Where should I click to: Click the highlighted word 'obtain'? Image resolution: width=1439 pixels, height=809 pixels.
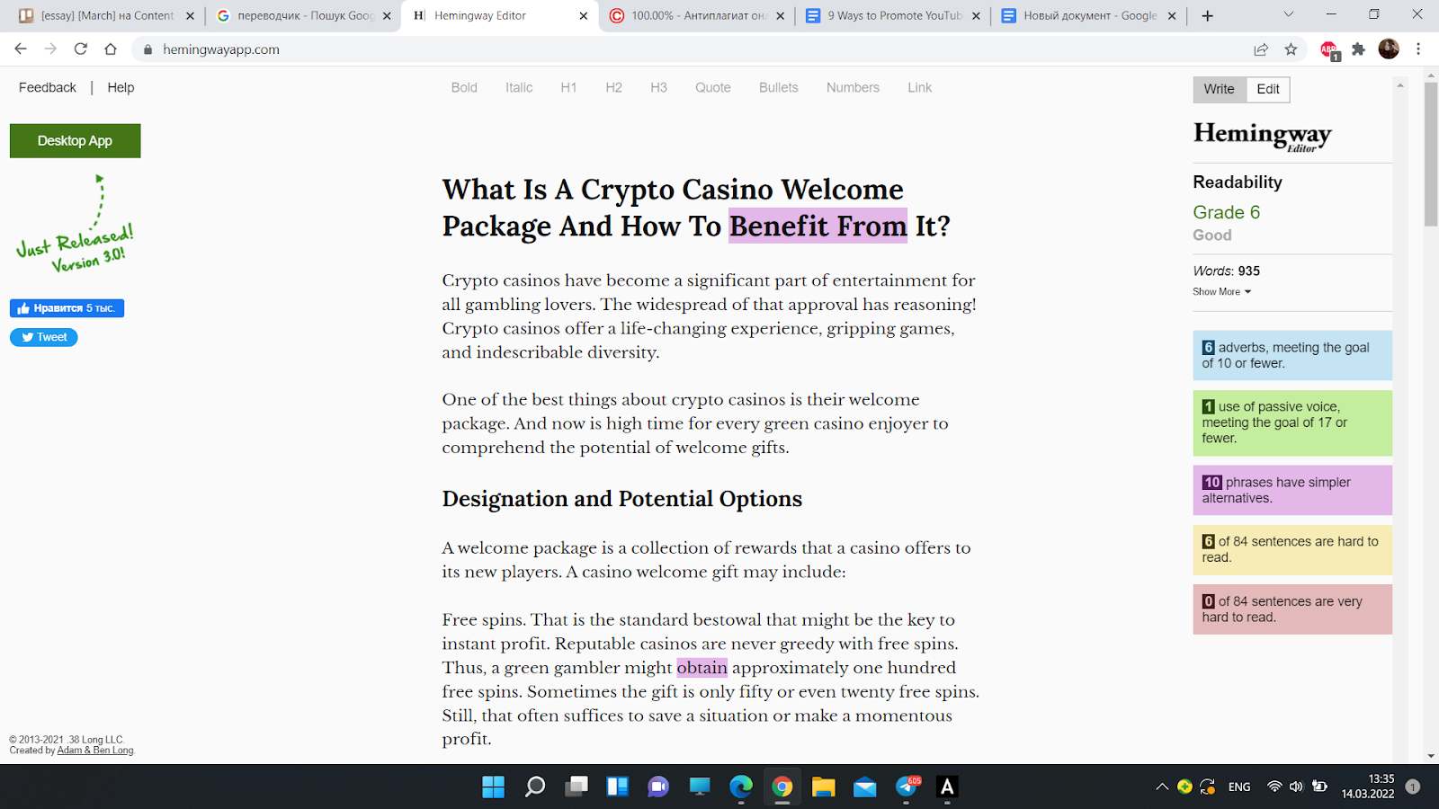coord(702,668)
